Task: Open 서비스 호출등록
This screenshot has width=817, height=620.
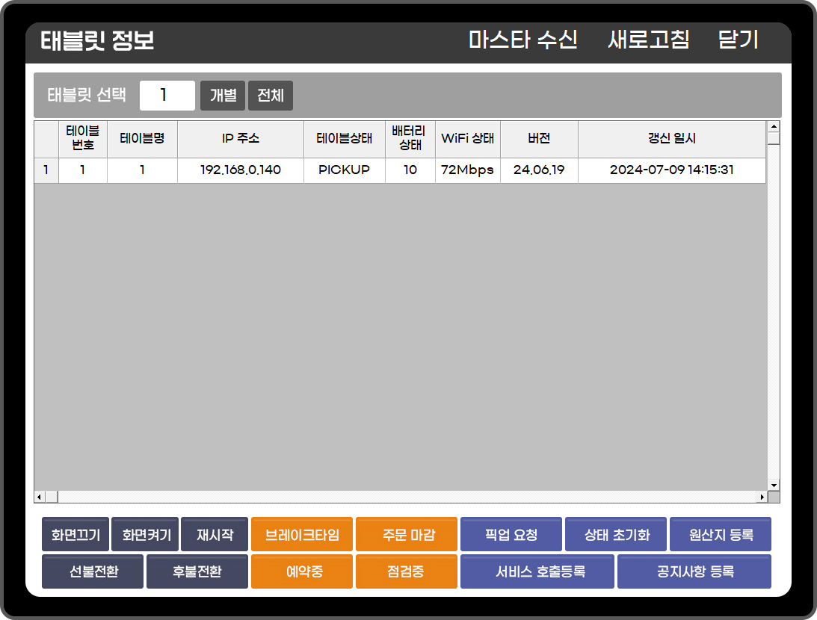Action: (537, 571)
